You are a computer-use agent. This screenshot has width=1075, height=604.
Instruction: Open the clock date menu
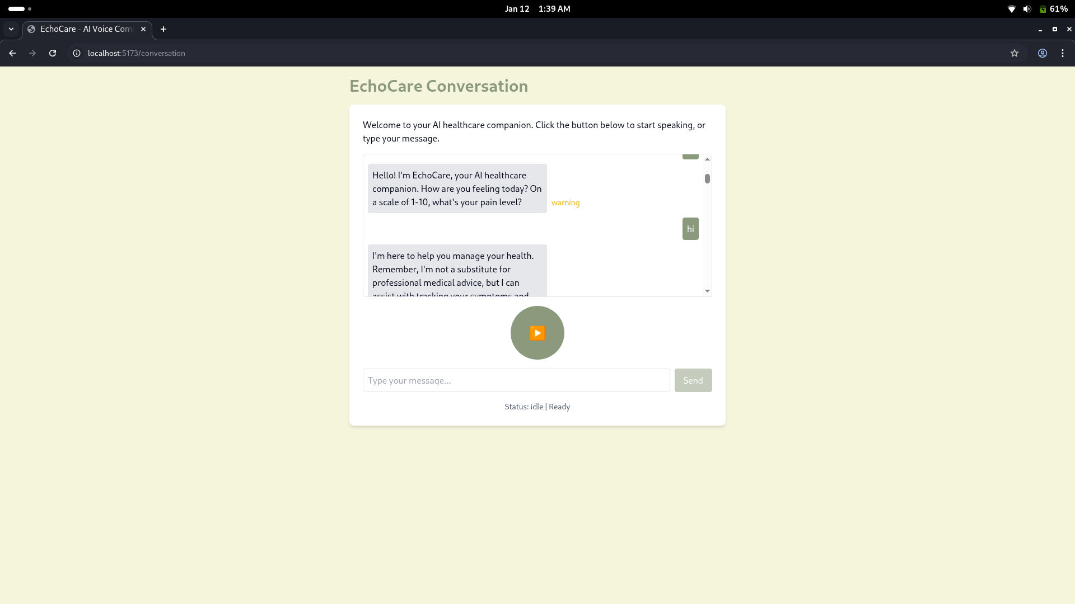[x=537, y=9]
